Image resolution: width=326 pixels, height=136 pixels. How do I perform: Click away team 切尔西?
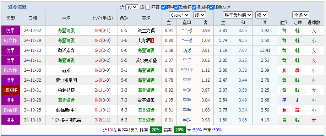[145, 40]
